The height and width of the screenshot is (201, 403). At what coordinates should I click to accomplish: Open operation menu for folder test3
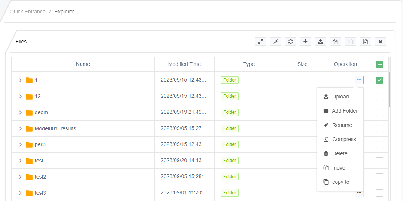pyautogui.click(x=359, y=192)
